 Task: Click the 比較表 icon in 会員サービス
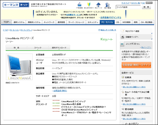click(123, 77)
